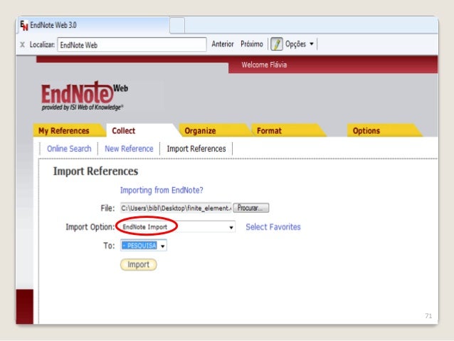Image resolution: width=454 pixels, height=341 pixels.
Task: Click into the Localizar search field
Action: pyautogui.click(x=132, y=45)
